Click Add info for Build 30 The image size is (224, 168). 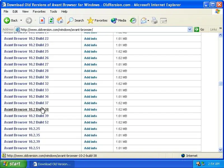click(90, 77)
